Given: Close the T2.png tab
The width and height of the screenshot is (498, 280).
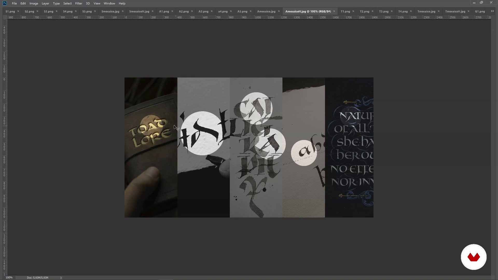Looking at the screenshot, I should pos(372,11).
